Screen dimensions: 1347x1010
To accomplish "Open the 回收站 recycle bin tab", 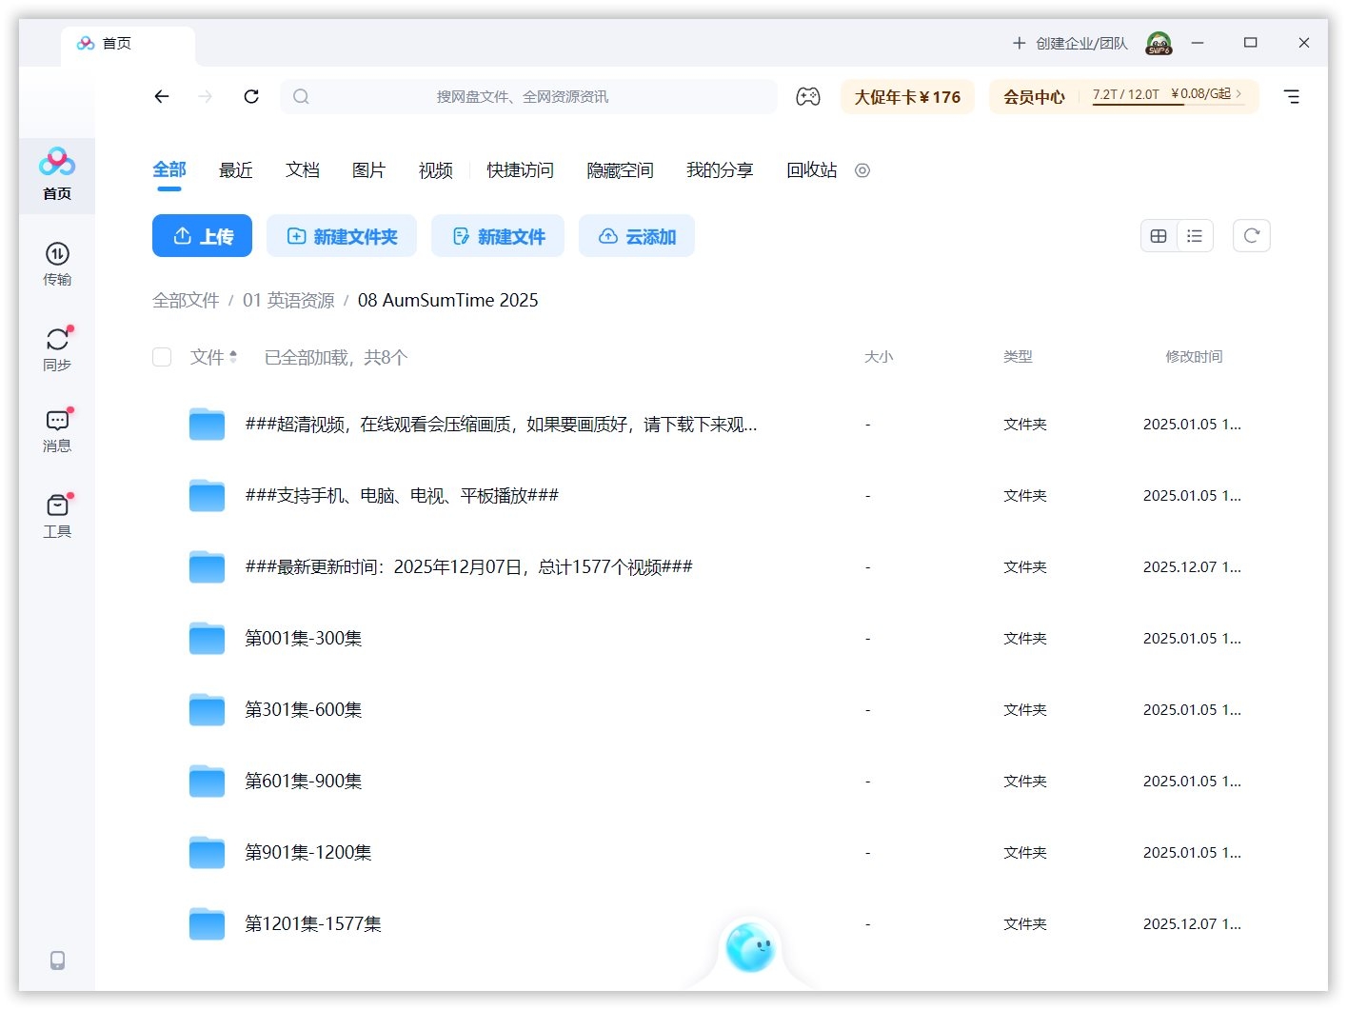I will [810, 170].
